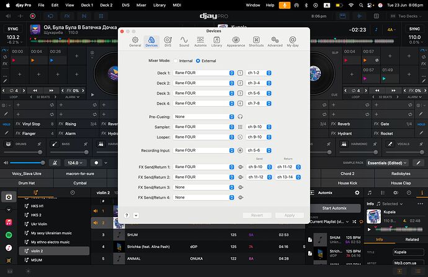Click the record button in top toolbar
Image resolution: width=428 pixels, height=277 pixels.
coord(32,16)
